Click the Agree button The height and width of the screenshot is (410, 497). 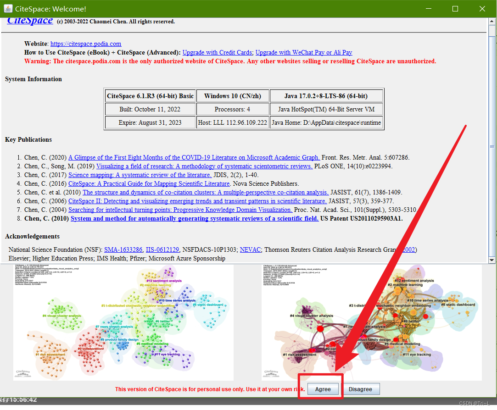click(323, 389)
